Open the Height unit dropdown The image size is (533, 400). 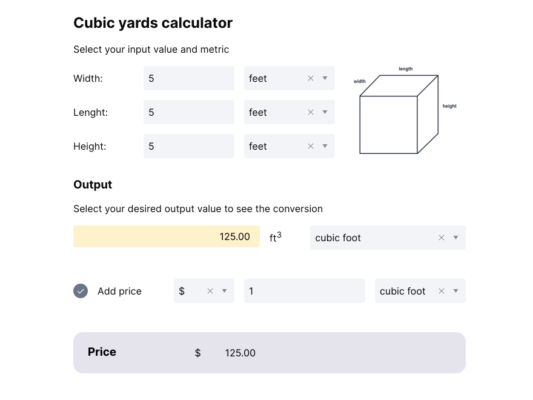click(325, 146)
